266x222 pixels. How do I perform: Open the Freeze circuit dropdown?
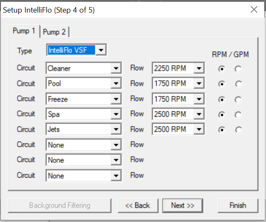84,99
